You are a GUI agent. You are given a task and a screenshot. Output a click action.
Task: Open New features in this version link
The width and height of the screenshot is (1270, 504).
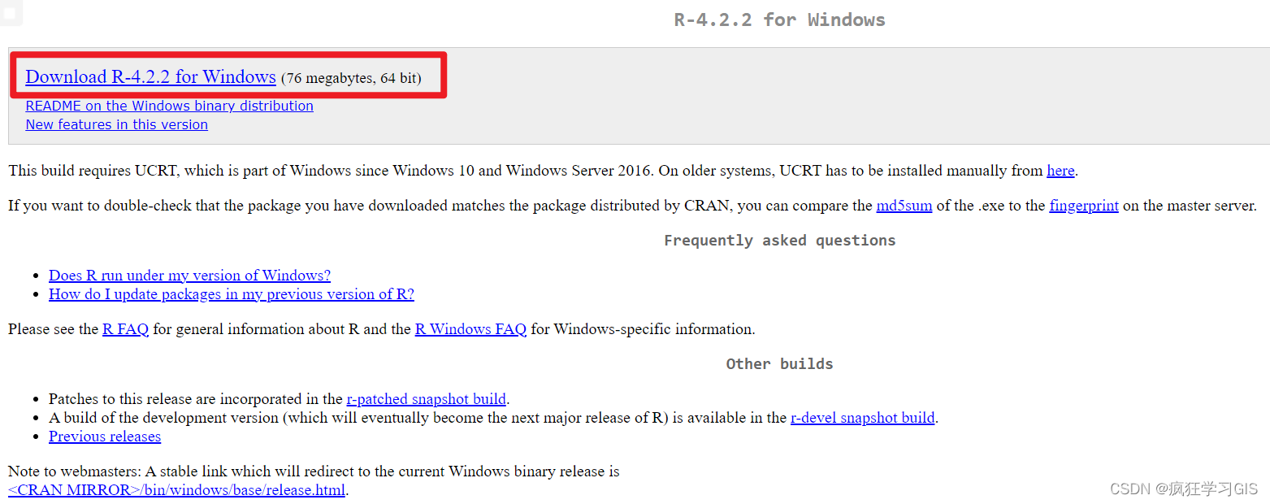[x=116, y=125]
